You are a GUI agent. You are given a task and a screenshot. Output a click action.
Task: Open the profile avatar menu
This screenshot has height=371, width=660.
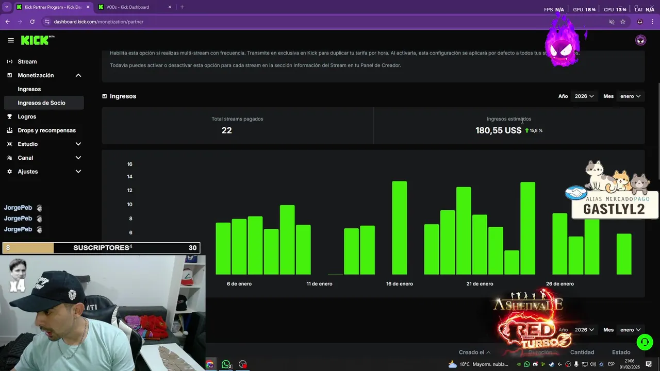coord(640,40)
